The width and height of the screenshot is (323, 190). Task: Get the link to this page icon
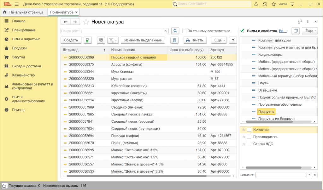point(300,22)
